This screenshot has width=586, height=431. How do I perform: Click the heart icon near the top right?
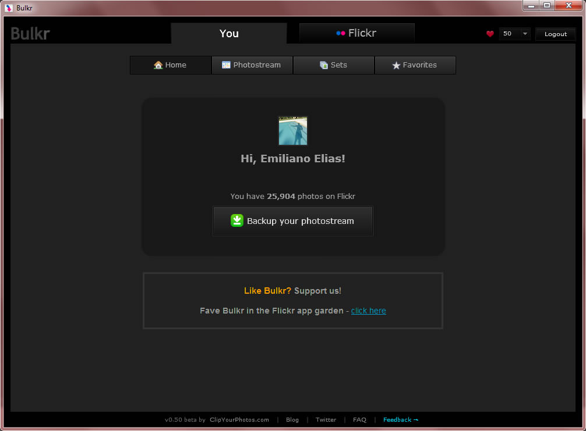point(490,34)
